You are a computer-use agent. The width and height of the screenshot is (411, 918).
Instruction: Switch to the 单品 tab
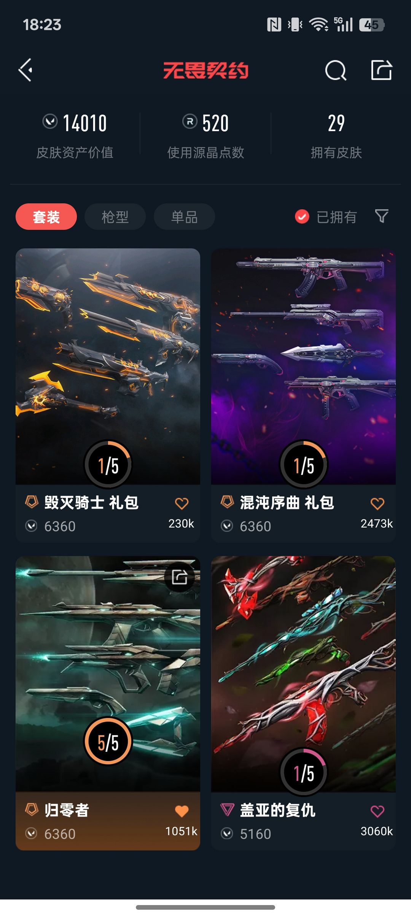click(184, 217)
